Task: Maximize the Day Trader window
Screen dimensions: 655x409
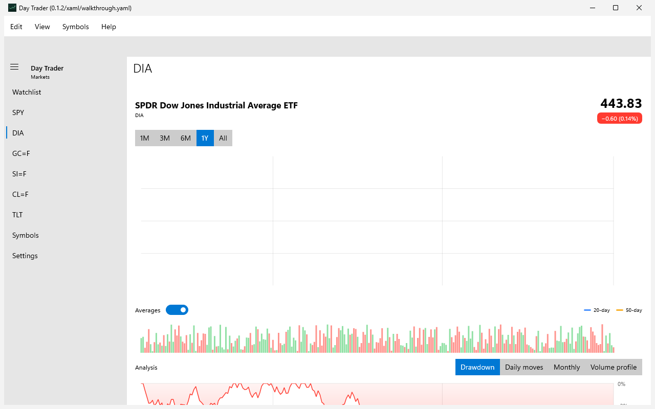Action: 616,8
